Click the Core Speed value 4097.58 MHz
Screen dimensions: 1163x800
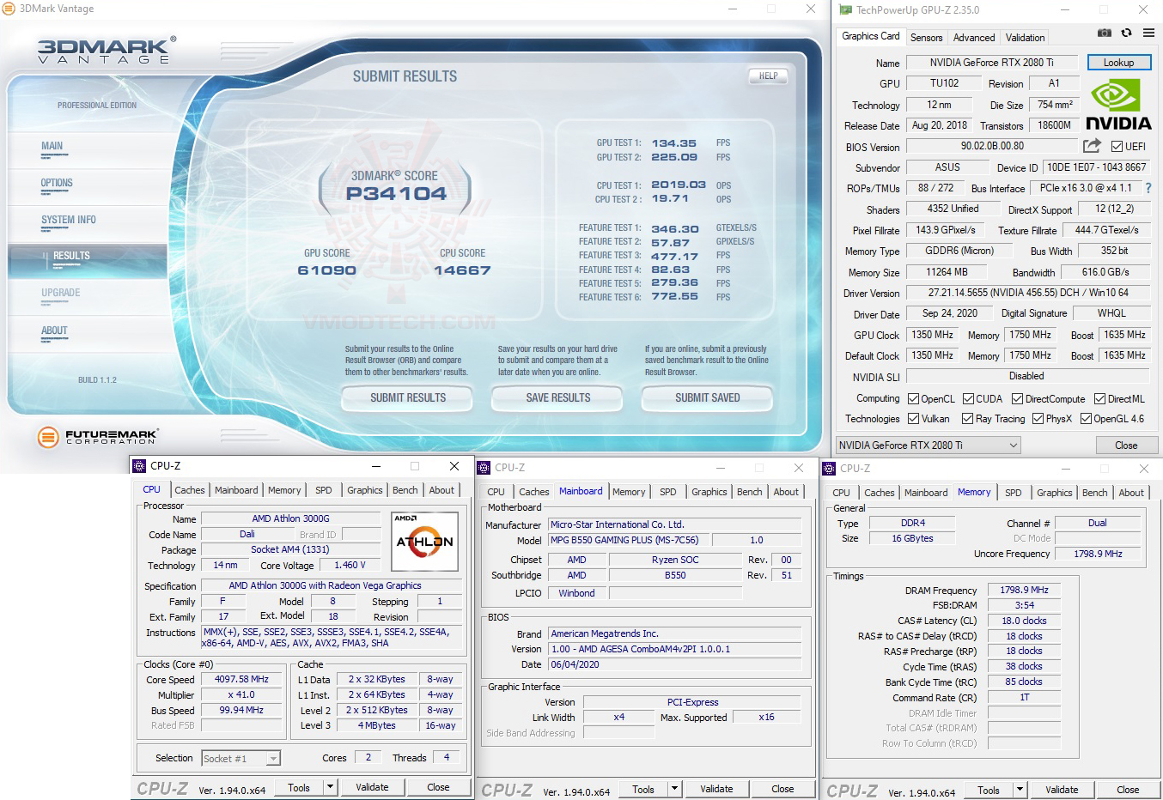(x=242, y=679)
